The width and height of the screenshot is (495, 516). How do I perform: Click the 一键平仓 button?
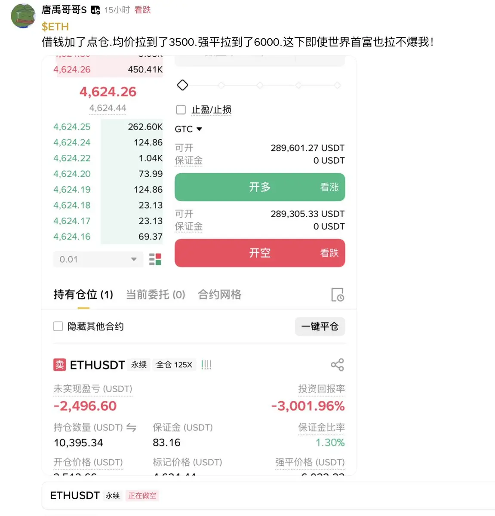[x=320, y=326]
